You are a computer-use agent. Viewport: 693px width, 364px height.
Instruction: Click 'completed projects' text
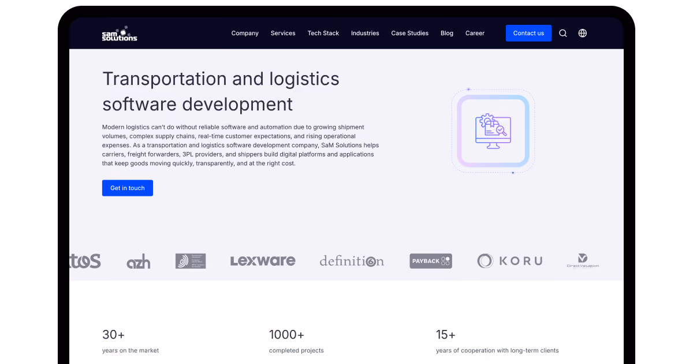pos(296,351)
